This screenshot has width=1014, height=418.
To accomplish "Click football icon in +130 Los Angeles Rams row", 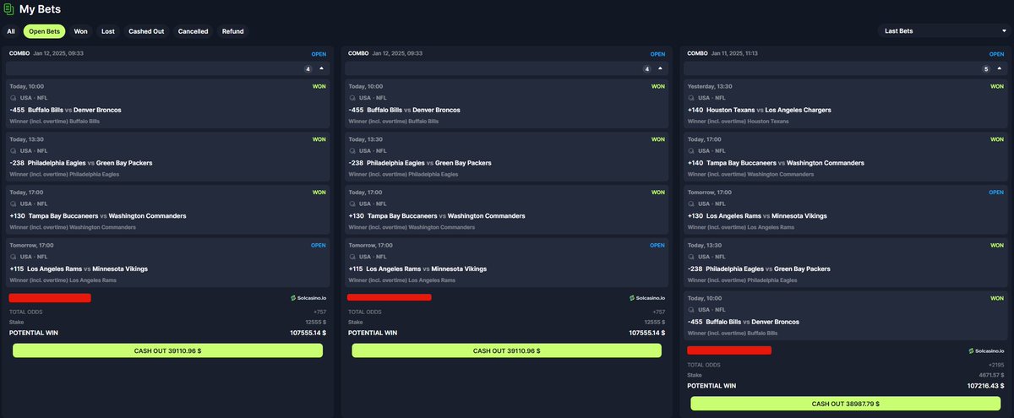I will tap(691, 204).
